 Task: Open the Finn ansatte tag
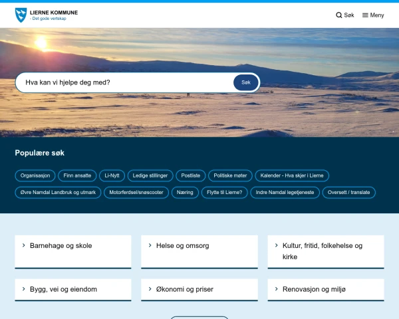point(78,175)
